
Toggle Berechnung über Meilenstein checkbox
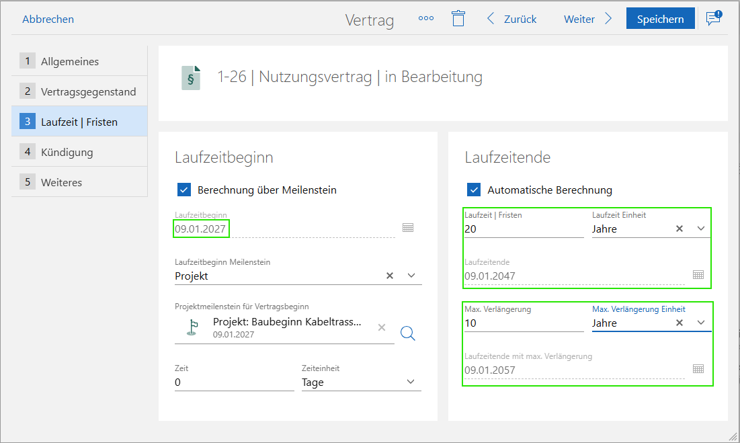[x=184, y=190]
